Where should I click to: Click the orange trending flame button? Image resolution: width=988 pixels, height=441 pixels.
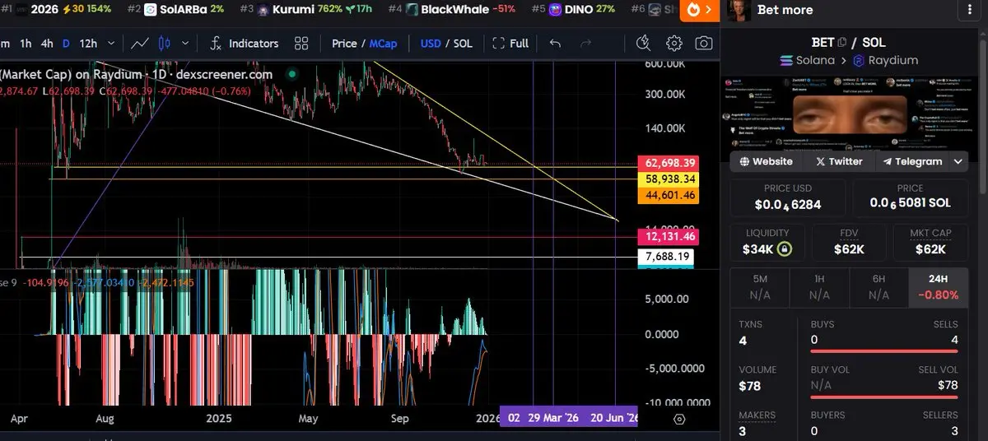(701, 10)
